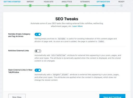The image size is (133, 98).
Task: Click the Optimization step label
Action: 103,2
